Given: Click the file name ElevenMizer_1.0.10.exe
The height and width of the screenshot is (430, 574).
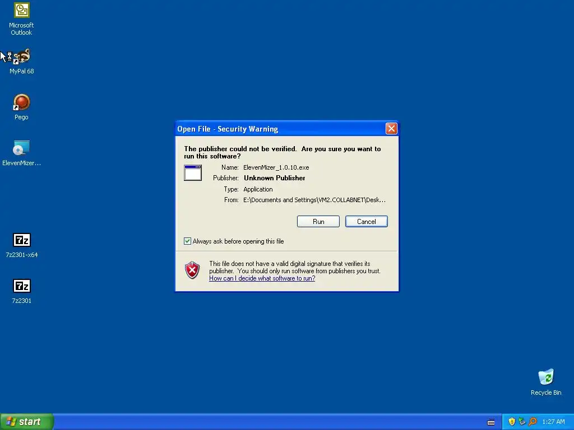Looking at the screenshot, I should 276,167.
